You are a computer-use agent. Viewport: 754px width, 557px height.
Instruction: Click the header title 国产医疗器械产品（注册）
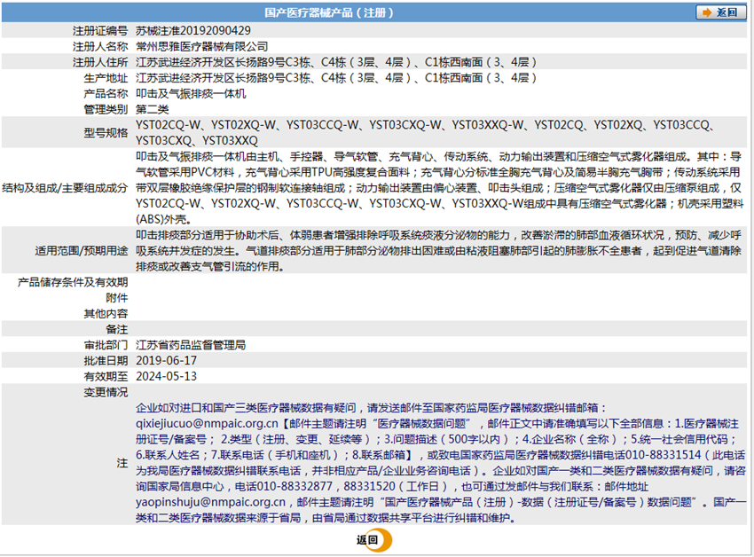pyautogui.click(x=329, y=12)
